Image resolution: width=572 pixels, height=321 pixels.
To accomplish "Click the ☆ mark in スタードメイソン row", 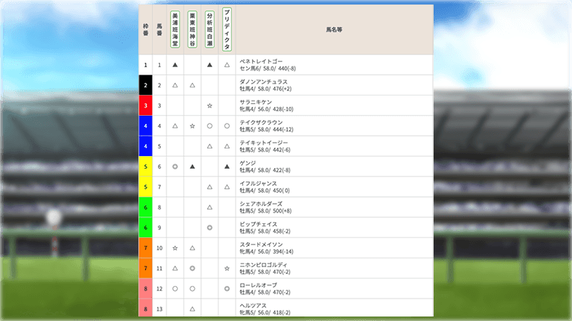I will 175,248.
